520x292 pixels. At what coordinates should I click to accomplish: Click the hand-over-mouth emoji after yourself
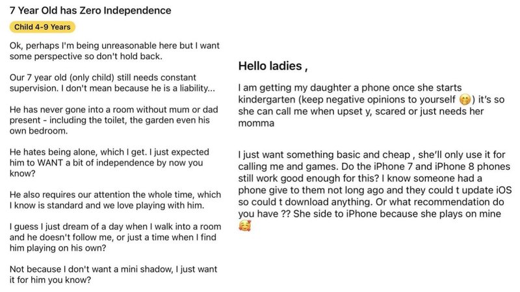pos(465,99)
